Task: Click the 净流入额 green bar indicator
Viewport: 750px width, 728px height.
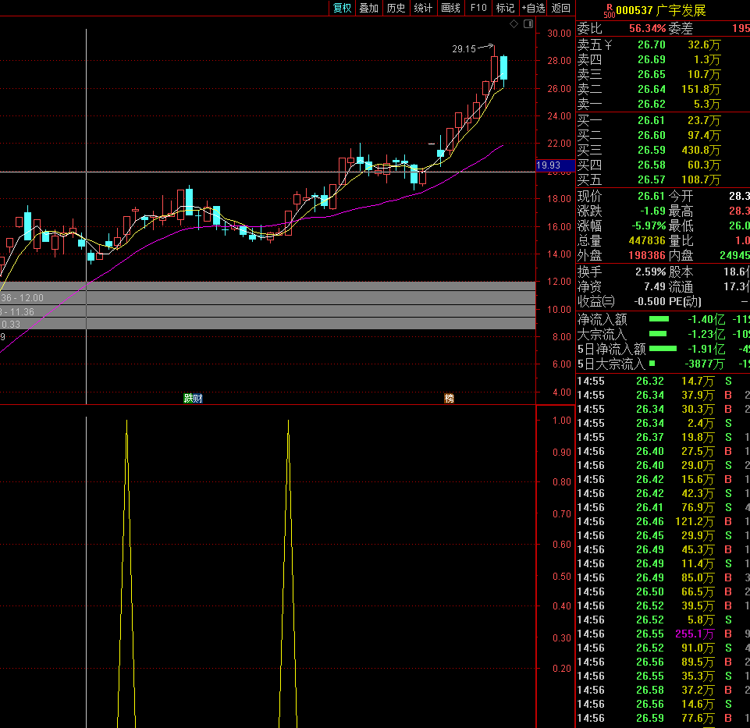Action: [659, 319]
